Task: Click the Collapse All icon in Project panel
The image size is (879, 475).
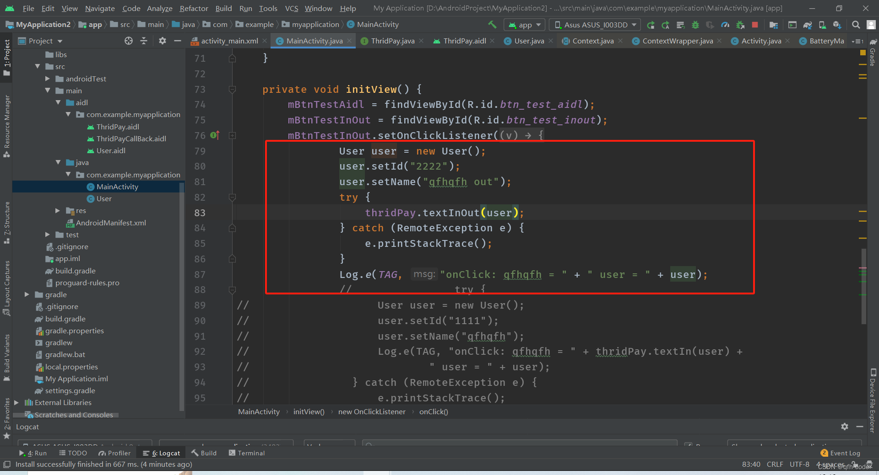Action: 144,41
